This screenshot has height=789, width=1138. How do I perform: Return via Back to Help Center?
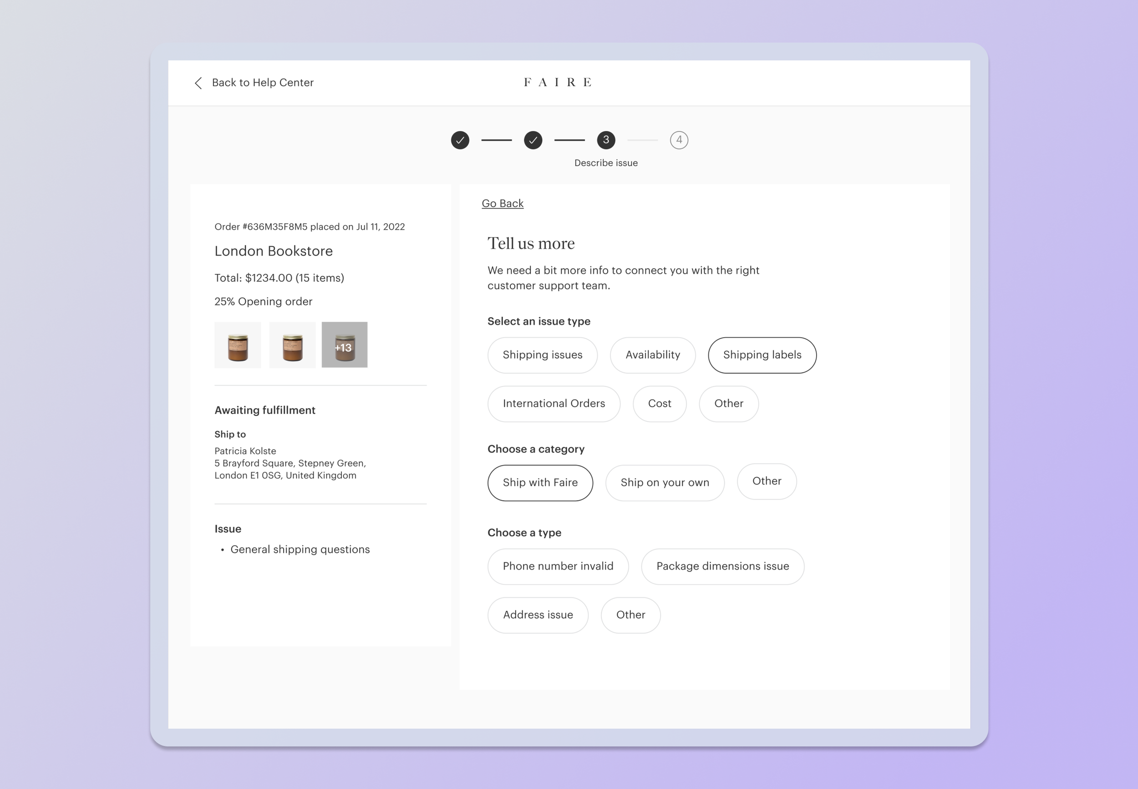pos(263,83)
